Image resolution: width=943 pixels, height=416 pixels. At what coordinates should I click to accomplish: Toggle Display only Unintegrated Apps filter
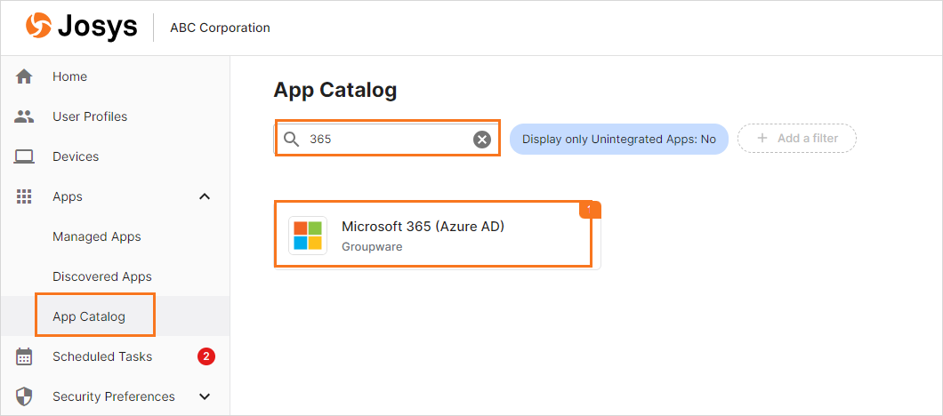619,140
